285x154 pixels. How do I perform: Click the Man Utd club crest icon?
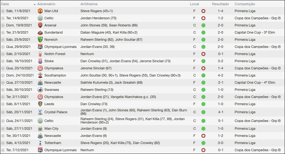point(40,11)
